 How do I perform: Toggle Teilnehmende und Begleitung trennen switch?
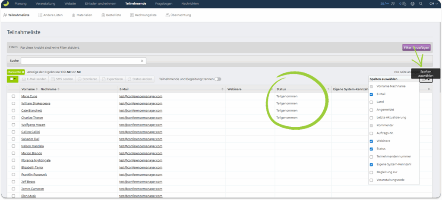tap(218, 79)
